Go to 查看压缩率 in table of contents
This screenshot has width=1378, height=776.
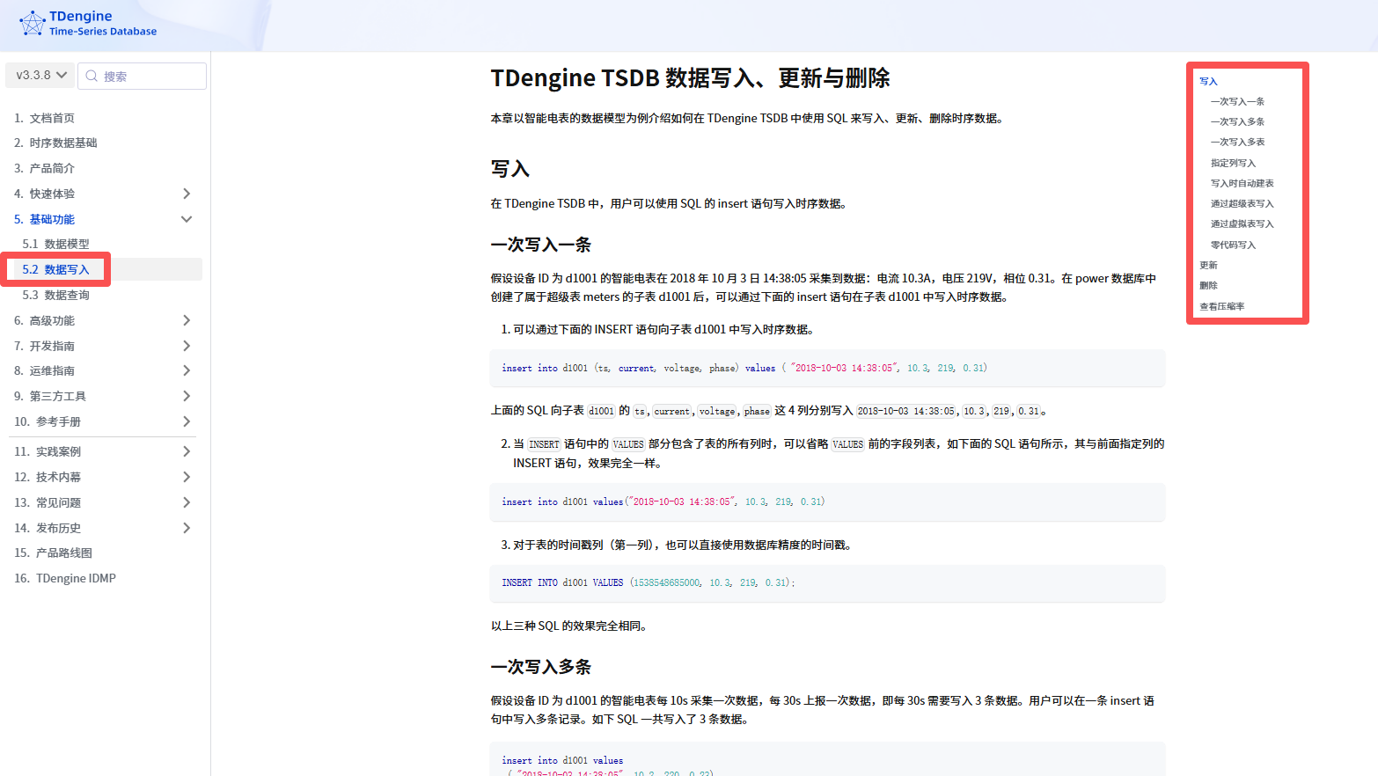coord(1221,306)
